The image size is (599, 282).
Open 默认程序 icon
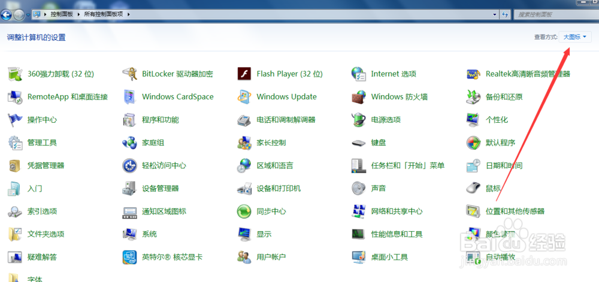[473, 142]
